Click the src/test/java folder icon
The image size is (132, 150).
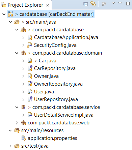click(17, 146)
